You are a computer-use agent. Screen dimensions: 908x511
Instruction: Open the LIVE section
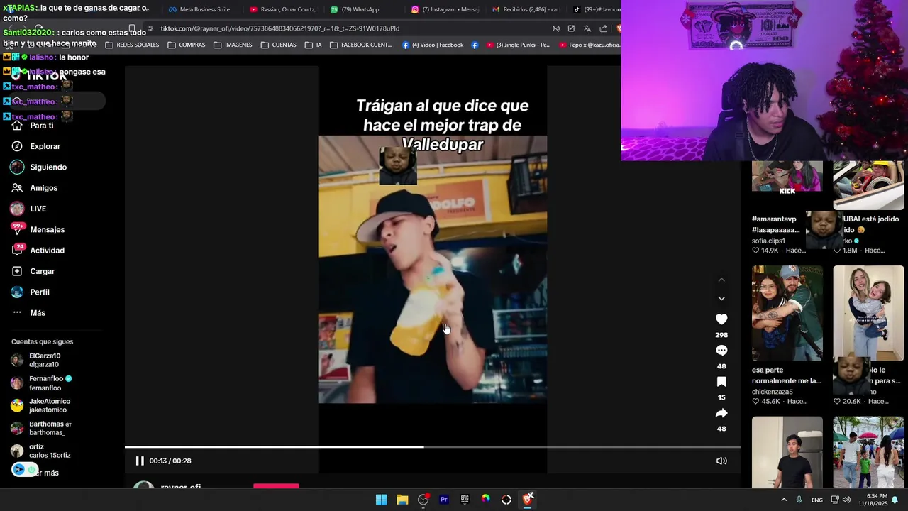click(28, 209)
